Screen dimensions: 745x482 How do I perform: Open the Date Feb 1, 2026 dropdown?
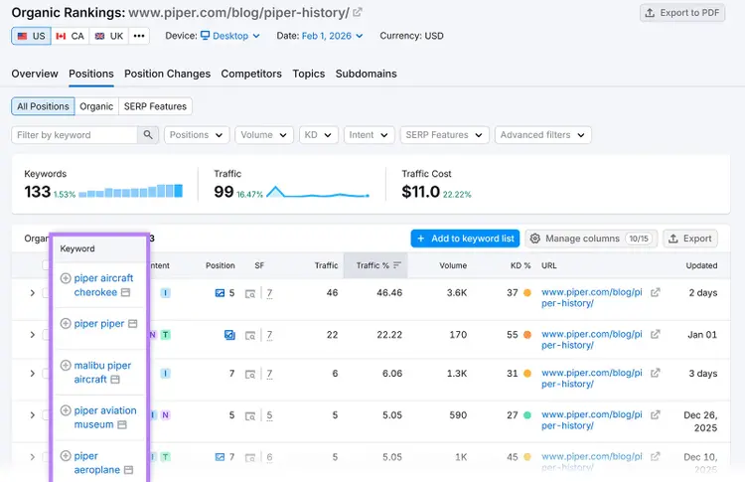332,36
